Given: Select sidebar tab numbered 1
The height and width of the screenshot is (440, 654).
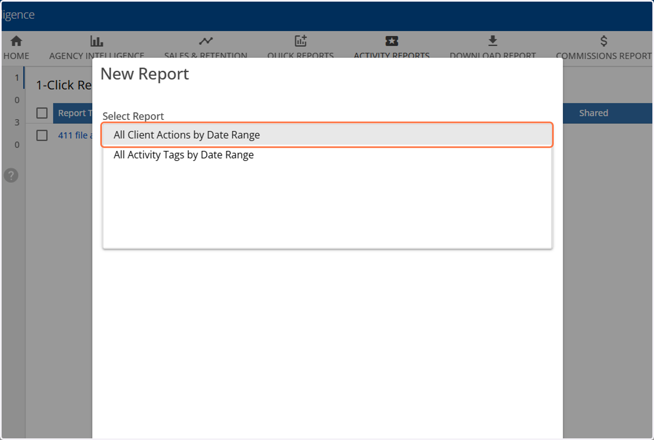Looking at the screenshot, I should click(17, 78).
